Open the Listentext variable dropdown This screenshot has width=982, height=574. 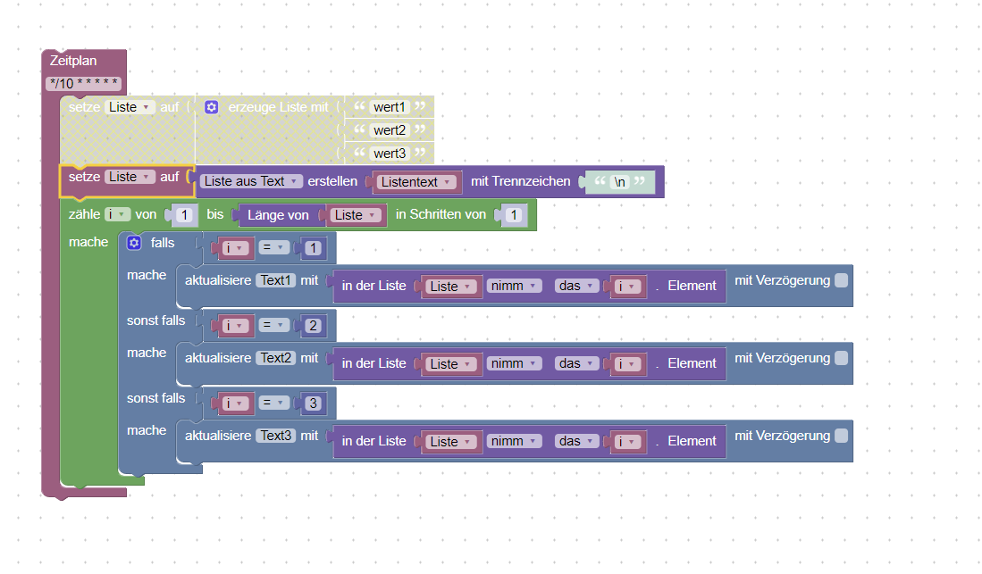tap(416, 182)
